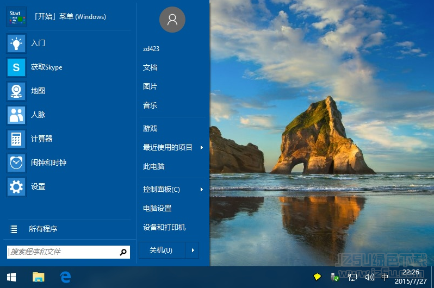Click the user account avatar picture
Image resolution: width=434 pixels, height=288 pixels.
pos(172,20)
